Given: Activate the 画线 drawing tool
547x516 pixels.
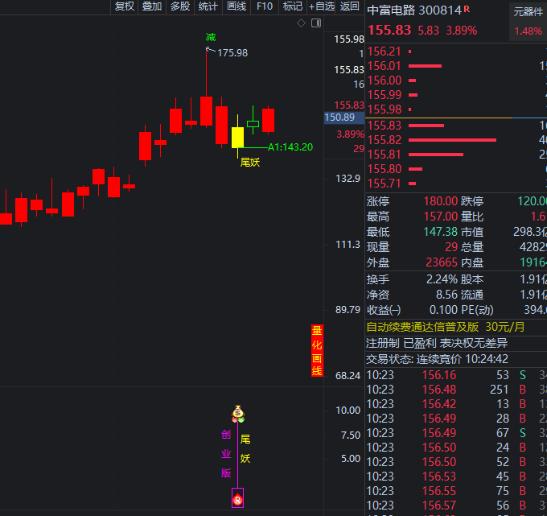Looking at the screenshot, I should point(236,6).
